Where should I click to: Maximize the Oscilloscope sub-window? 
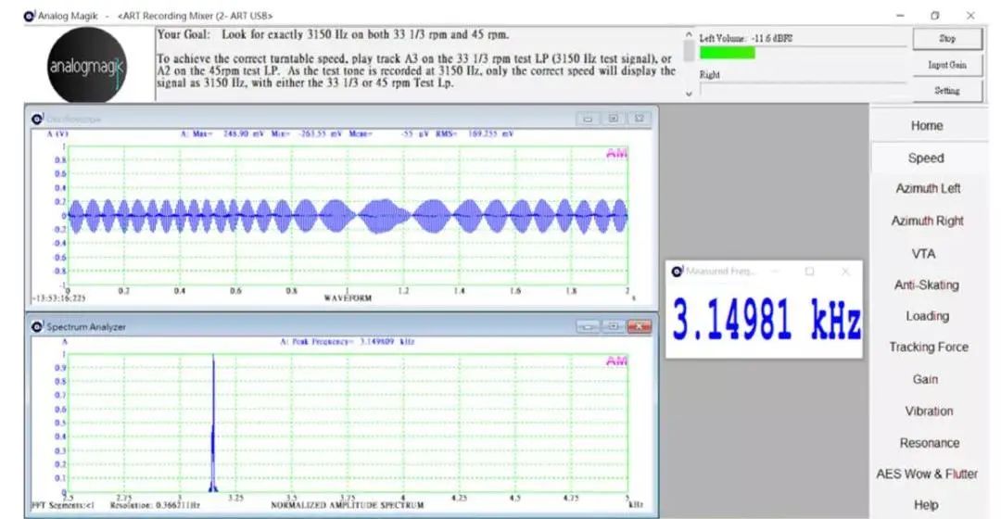[x=614, y=119]
